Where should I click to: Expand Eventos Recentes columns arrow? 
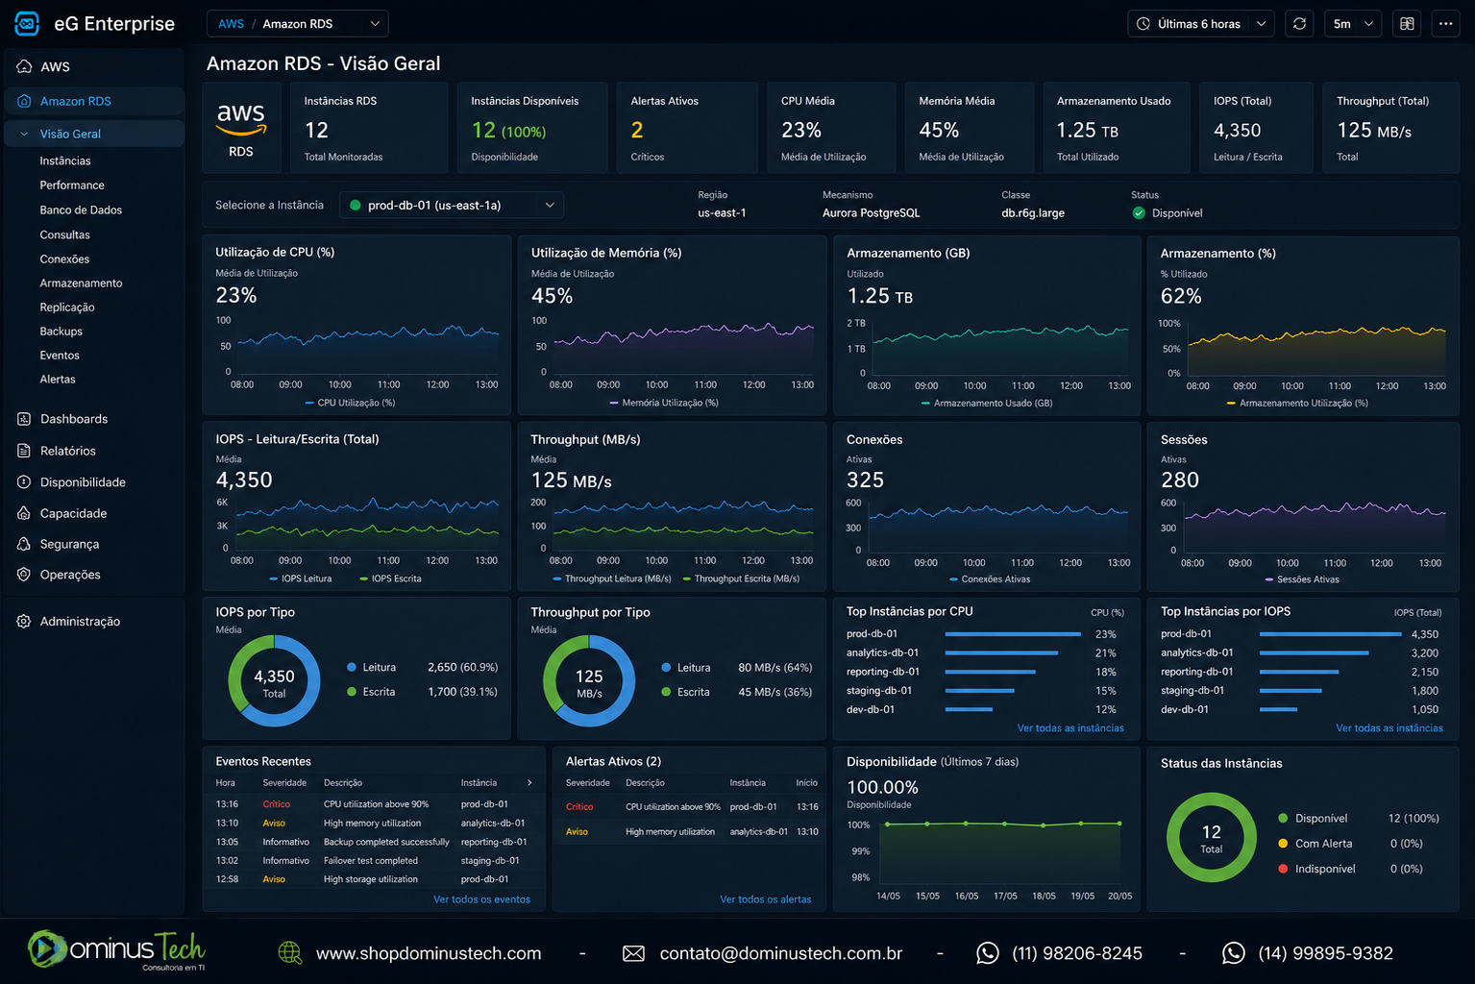529,783
